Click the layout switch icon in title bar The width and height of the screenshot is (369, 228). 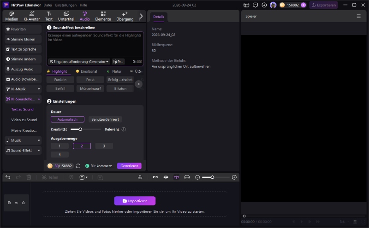[x=246, y=5]
